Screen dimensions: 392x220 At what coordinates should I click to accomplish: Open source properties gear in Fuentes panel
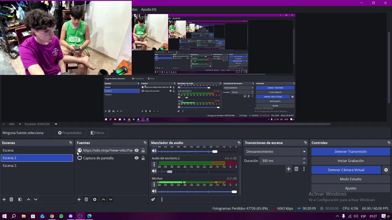point(95,200)
